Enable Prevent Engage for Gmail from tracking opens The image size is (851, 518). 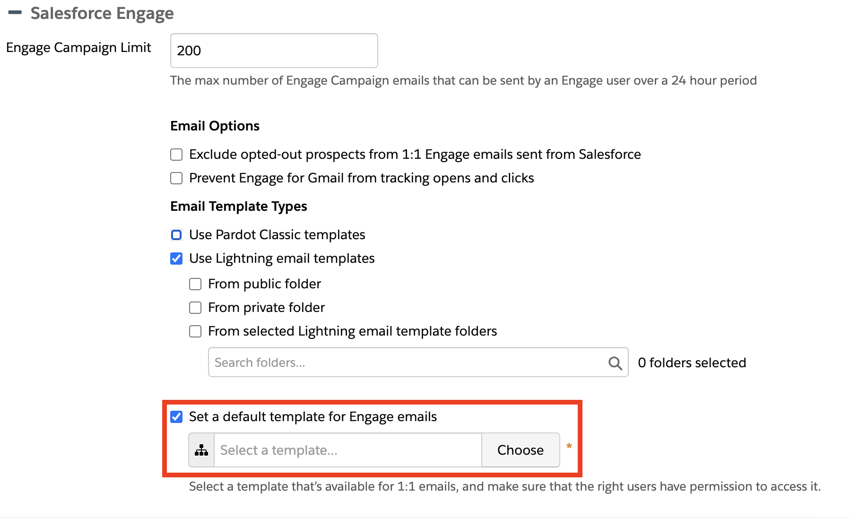click(x=176, y=178)
